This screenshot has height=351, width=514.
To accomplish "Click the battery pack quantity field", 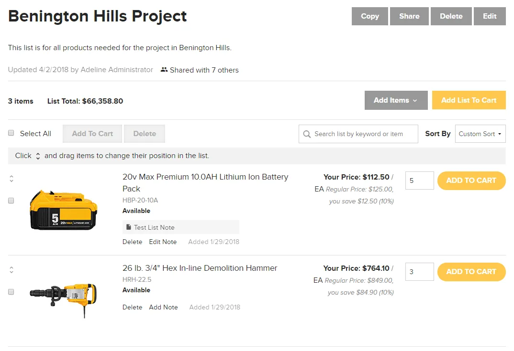I will pyautogui.click(x=420, y=181).
